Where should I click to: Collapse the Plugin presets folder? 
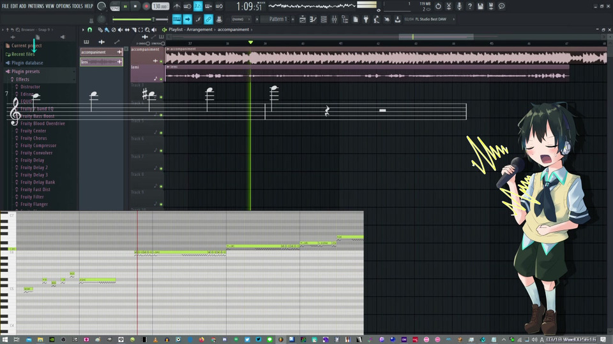[22, 71]
